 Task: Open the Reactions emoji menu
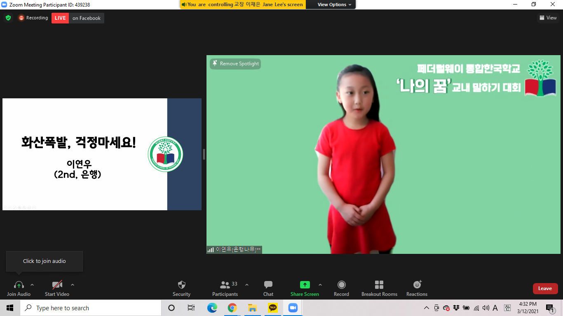click(x=417, y=285)
